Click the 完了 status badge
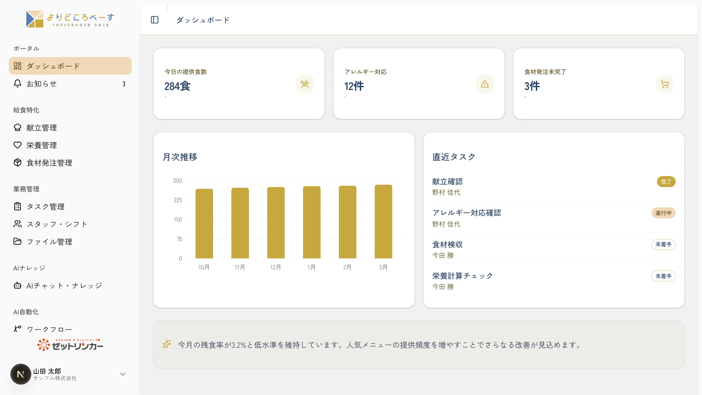Screen dimensions: 702x395 (x=666, y=182)
